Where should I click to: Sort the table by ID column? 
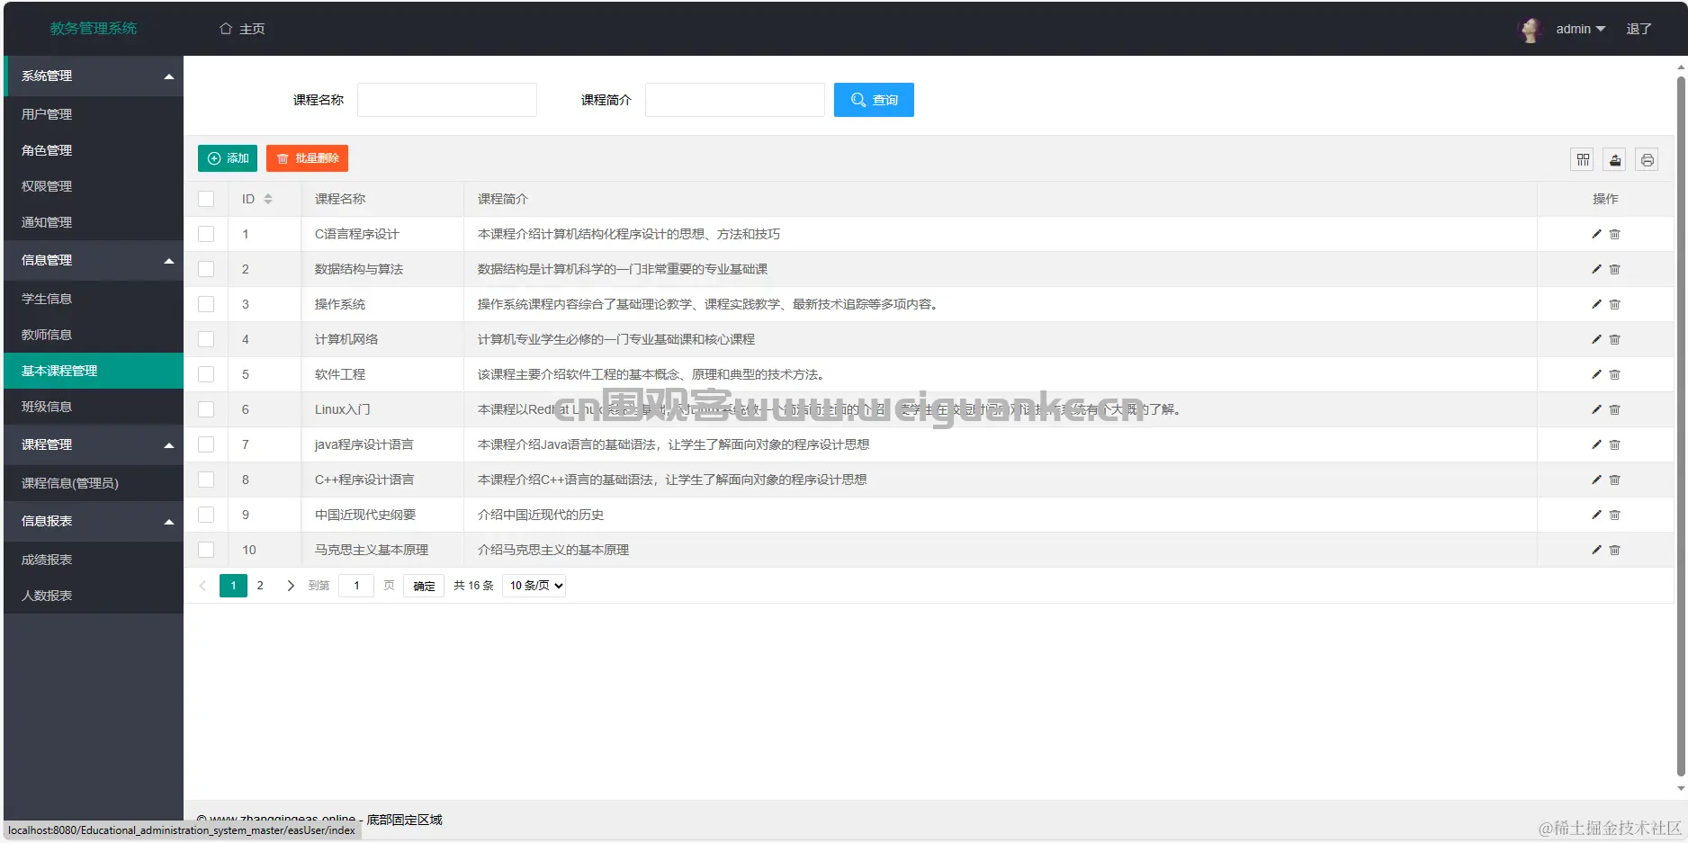pos(268,199)
